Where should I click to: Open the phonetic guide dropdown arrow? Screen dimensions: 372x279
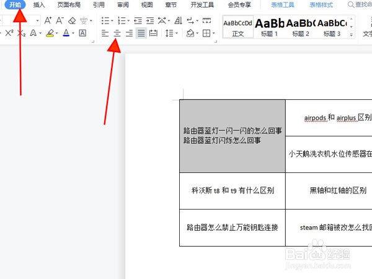point(91,21)
